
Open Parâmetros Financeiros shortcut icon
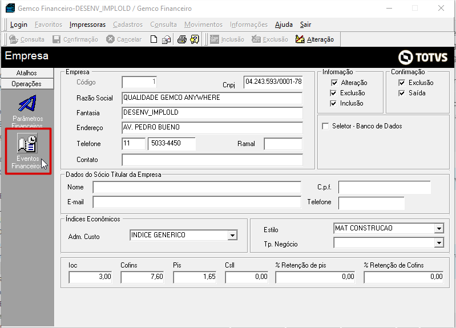point(27,103)
